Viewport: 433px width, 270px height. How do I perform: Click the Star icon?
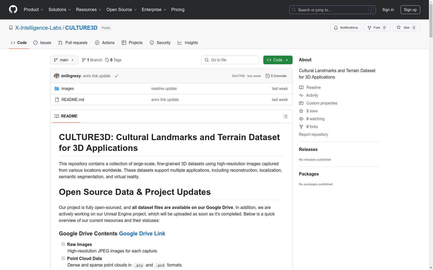point(399,27)
